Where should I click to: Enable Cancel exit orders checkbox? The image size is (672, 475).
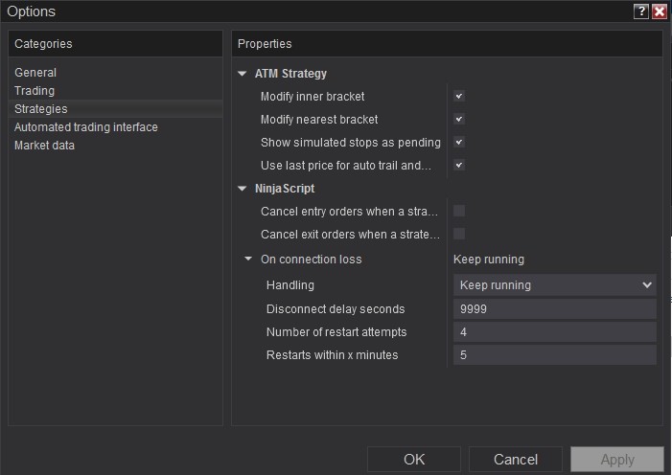pos(459,234)
